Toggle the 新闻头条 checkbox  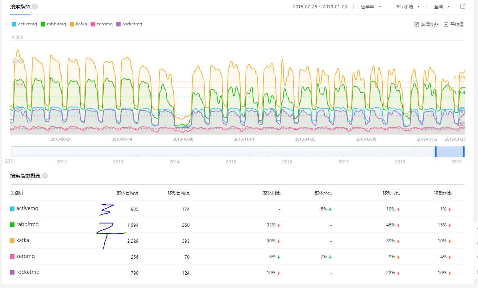[417, 24]
